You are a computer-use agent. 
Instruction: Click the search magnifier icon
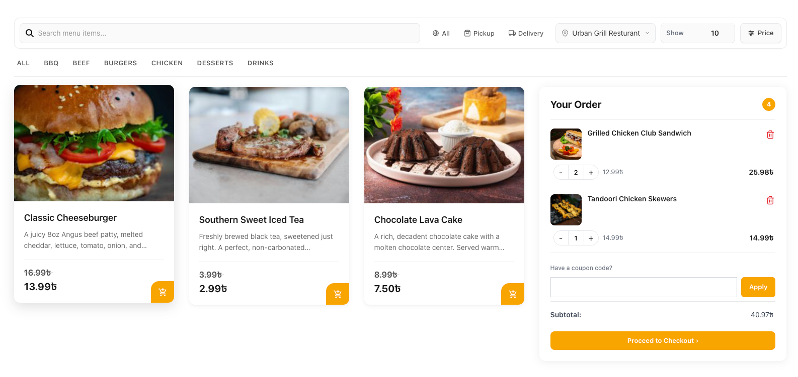click(x=30, y=33)
